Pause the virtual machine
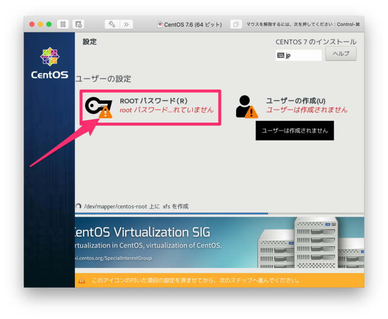Screen dimensions: 388x319 [x=63, y=24]
